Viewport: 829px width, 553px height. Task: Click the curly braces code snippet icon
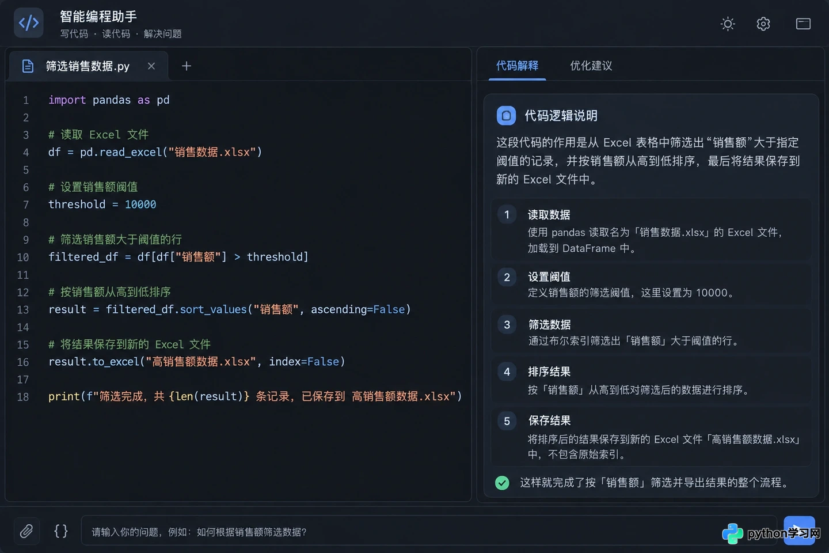point(61,531)
